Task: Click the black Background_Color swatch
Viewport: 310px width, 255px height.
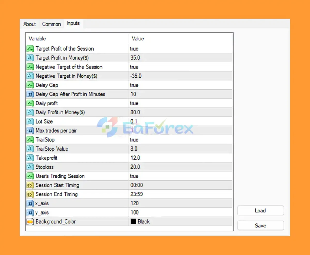Action: pos(133,221)
